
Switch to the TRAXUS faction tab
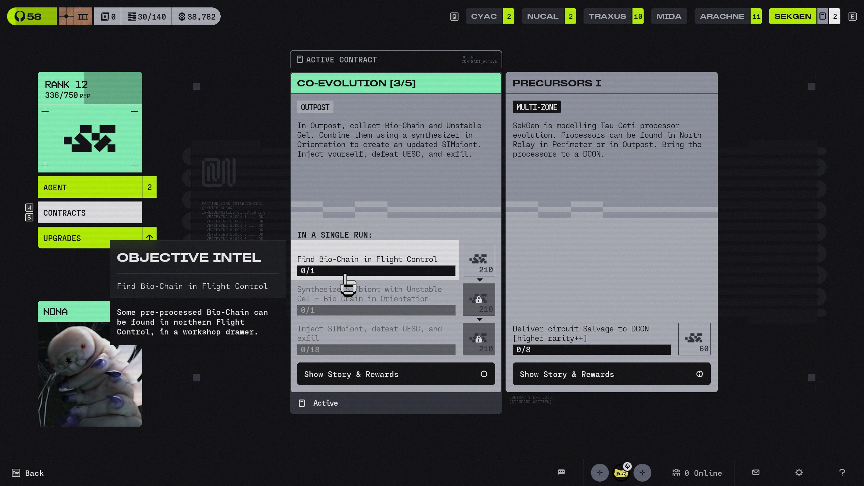point(607,16)
